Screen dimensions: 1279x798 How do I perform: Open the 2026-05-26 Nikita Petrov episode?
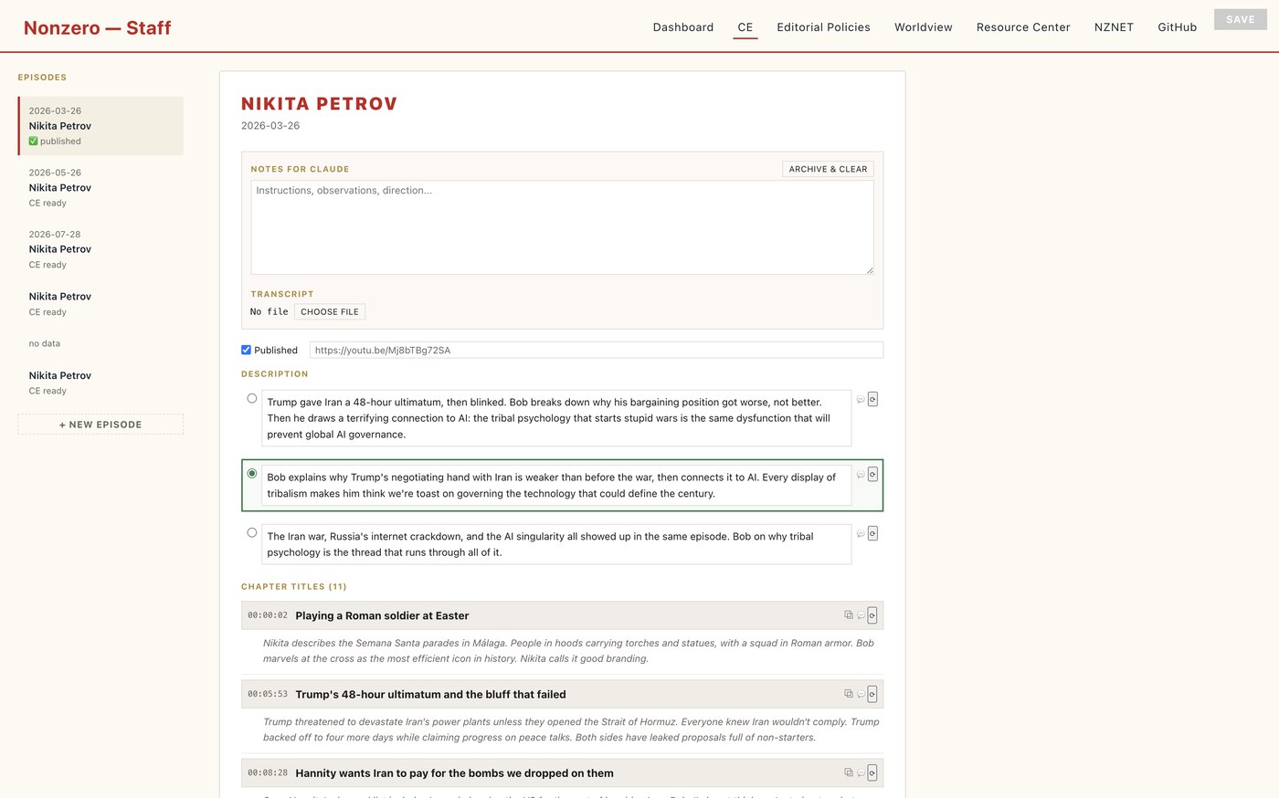[100, 187]
